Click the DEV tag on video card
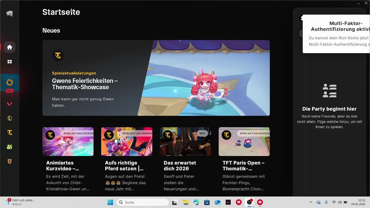 point(202,133)
